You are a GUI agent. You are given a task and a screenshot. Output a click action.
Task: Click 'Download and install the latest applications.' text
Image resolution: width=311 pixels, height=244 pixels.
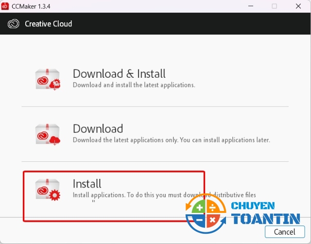click(134, 85)
